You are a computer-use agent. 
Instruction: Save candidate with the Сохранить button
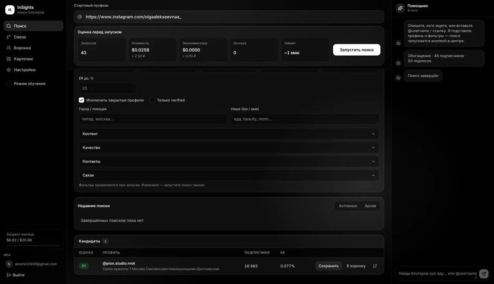[328, 266]
